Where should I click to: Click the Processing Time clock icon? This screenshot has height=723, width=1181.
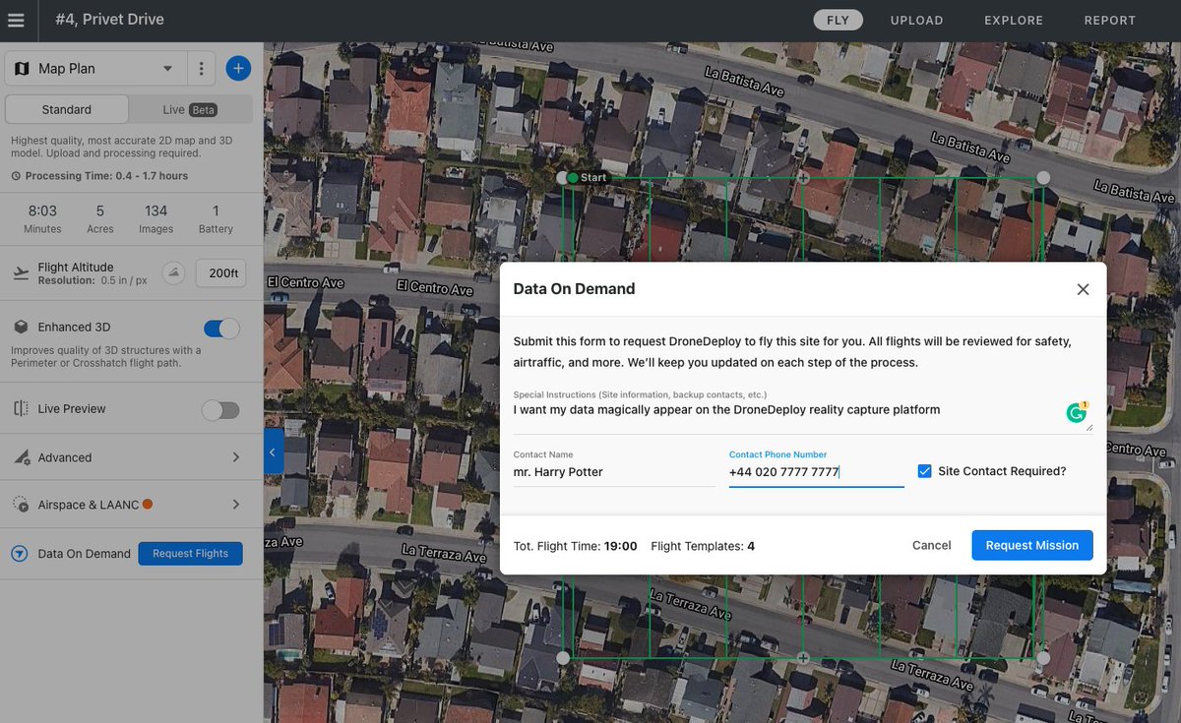coord(16,176)
